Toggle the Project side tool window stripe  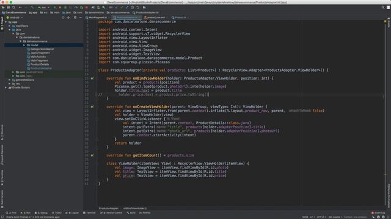tap(2, 24)
